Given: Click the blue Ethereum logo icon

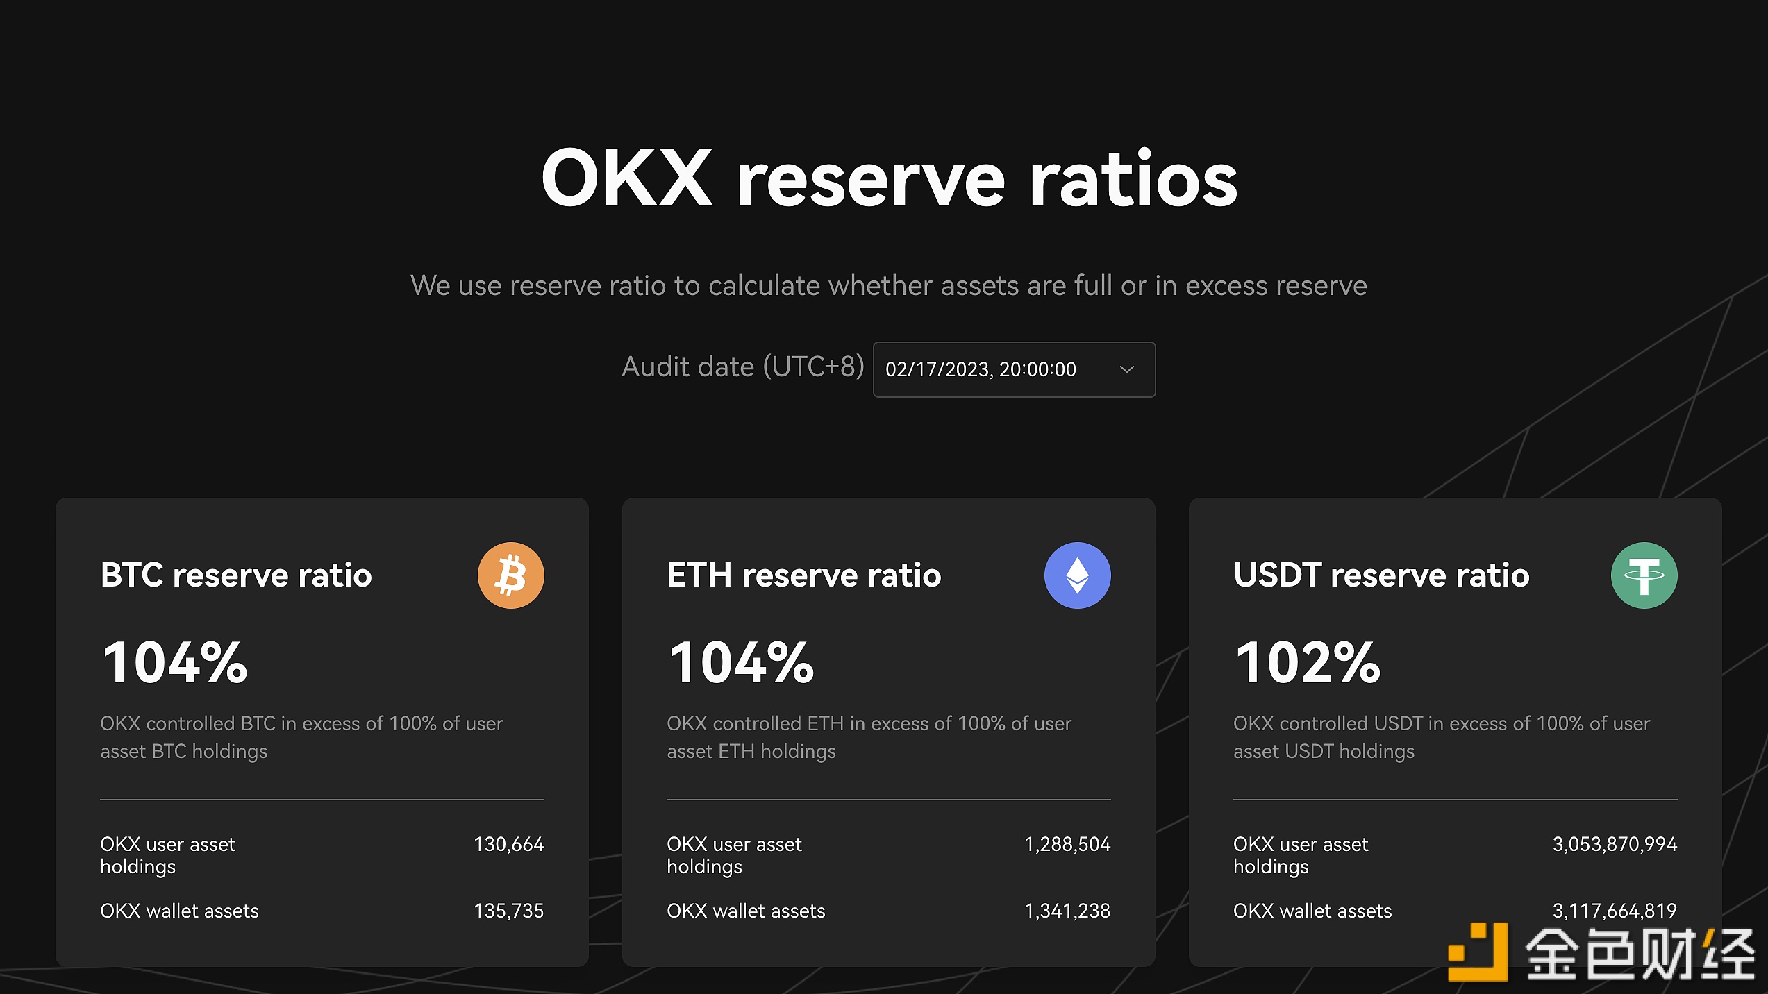Looking at the screenshot, I should point(1077,575).
